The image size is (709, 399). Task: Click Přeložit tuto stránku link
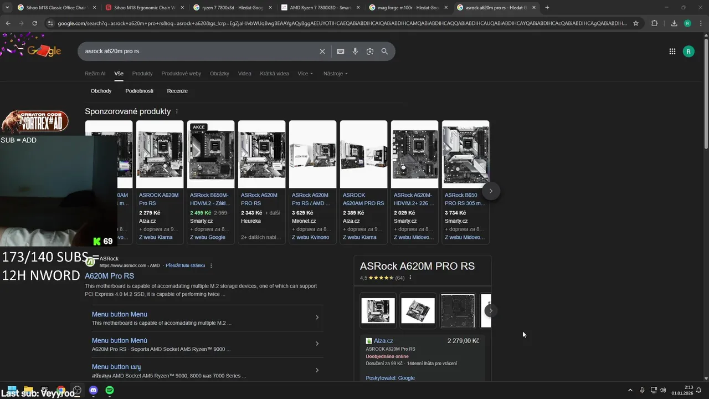(x=185, y=265)
